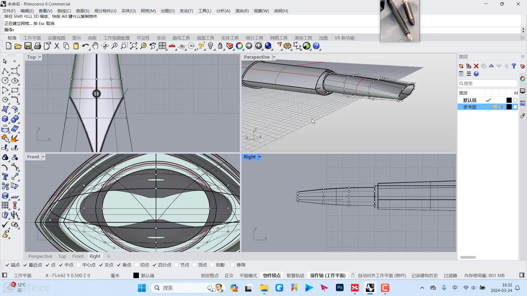Open File Explorer from the taskbar

tap(264, 288)
